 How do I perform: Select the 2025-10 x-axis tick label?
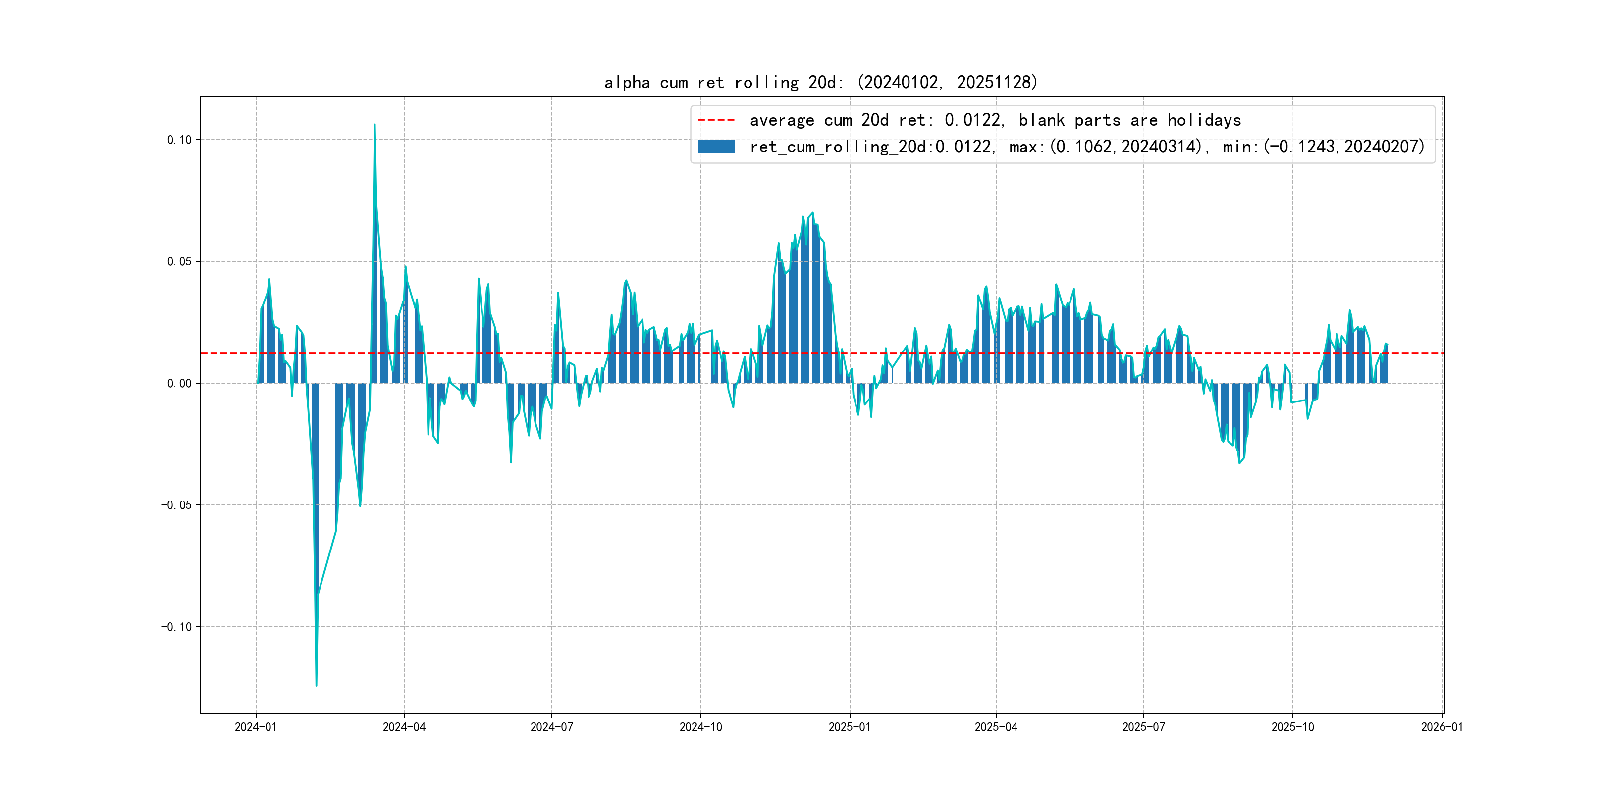1292,727
